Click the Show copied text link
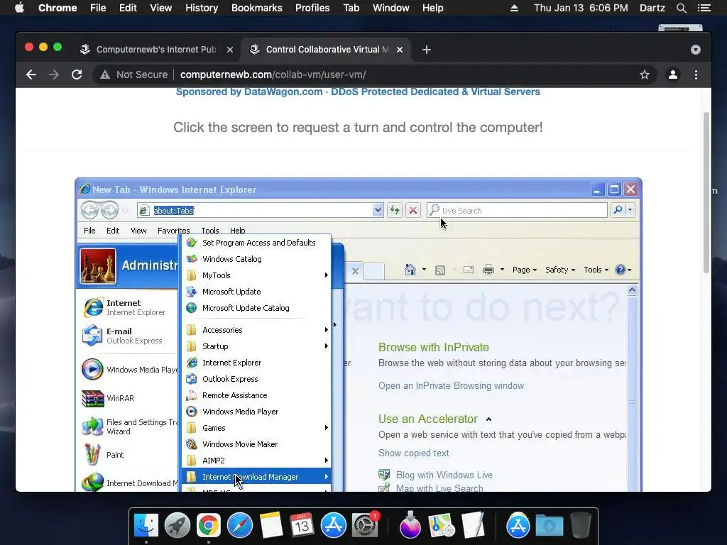Viewport: 727px width, 545px height. pyautogui.click(x=414, y=453)
